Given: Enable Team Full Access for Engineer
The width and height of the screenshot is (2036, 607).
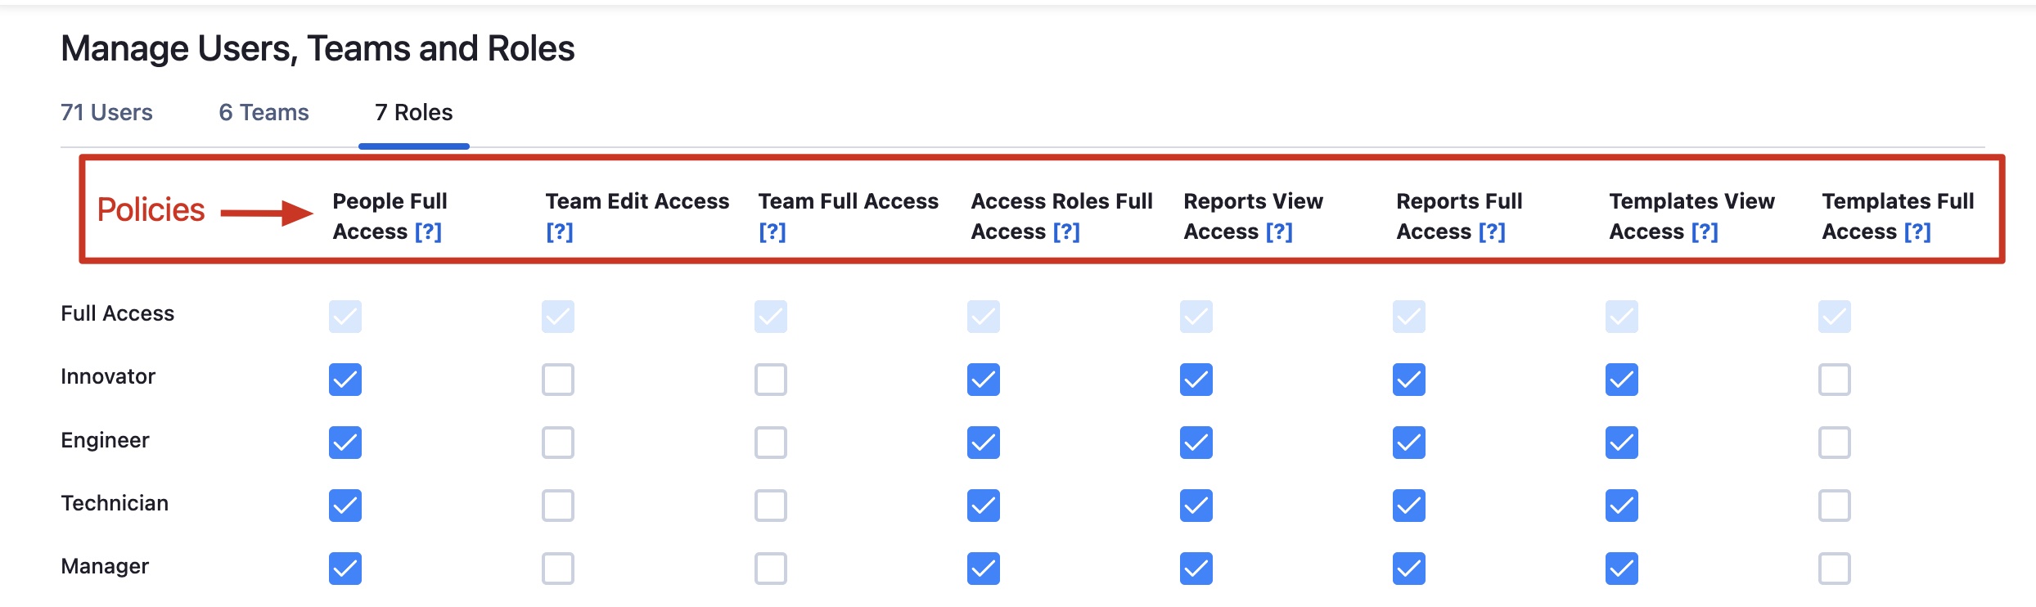Looking at the screenshot, I should tap(771, 443).
